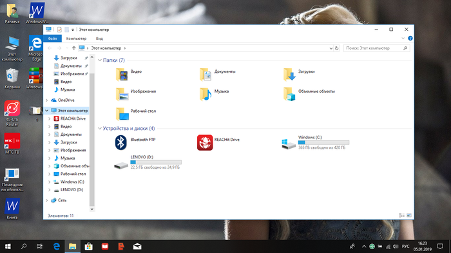Image resolution: width=451 pixels, height=253 pixels.
Task: Open address bar history dropdown
Action: [x=331, y=48]
